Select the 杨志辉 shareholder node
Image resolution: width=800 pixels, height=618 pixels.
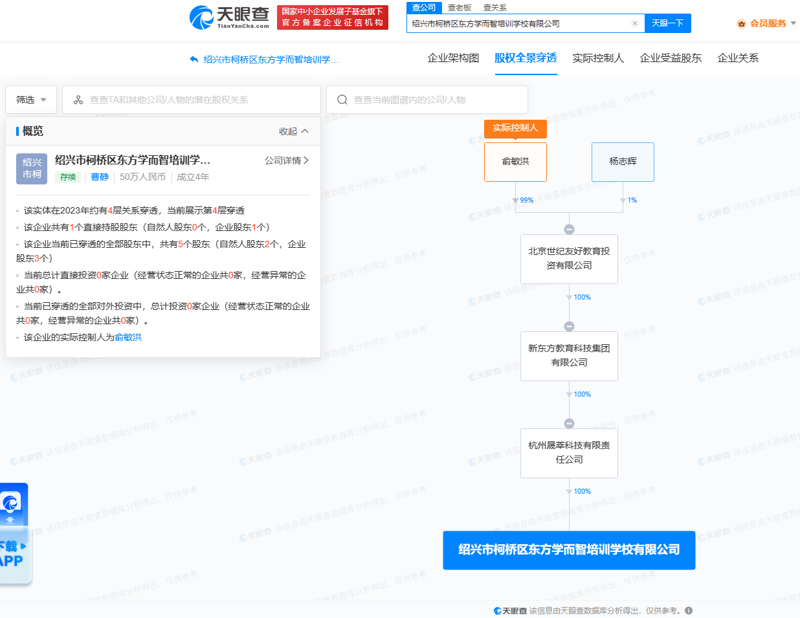point(623,162)
